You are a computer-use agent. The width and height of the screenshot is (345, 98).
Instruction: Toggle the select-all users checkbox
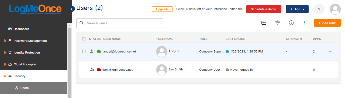point(84,39)
